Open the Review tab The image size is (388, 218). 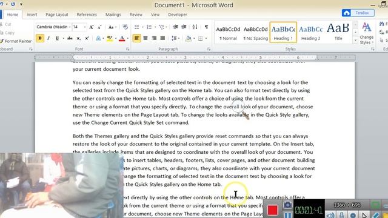click(136, 15)
